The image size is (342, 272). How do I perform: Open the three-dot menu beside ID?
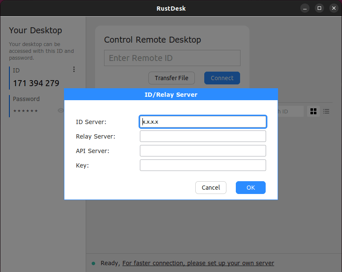(x=74, y=69)
